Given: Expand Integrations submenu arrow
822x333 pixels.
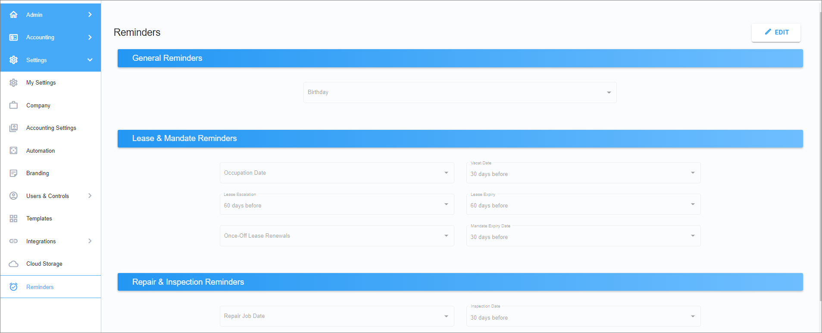Looking at the screenshot, I should tap(90, 241).
